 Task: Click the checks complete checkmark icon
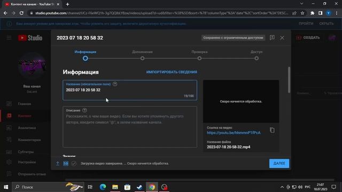click(x=74, y=164)
